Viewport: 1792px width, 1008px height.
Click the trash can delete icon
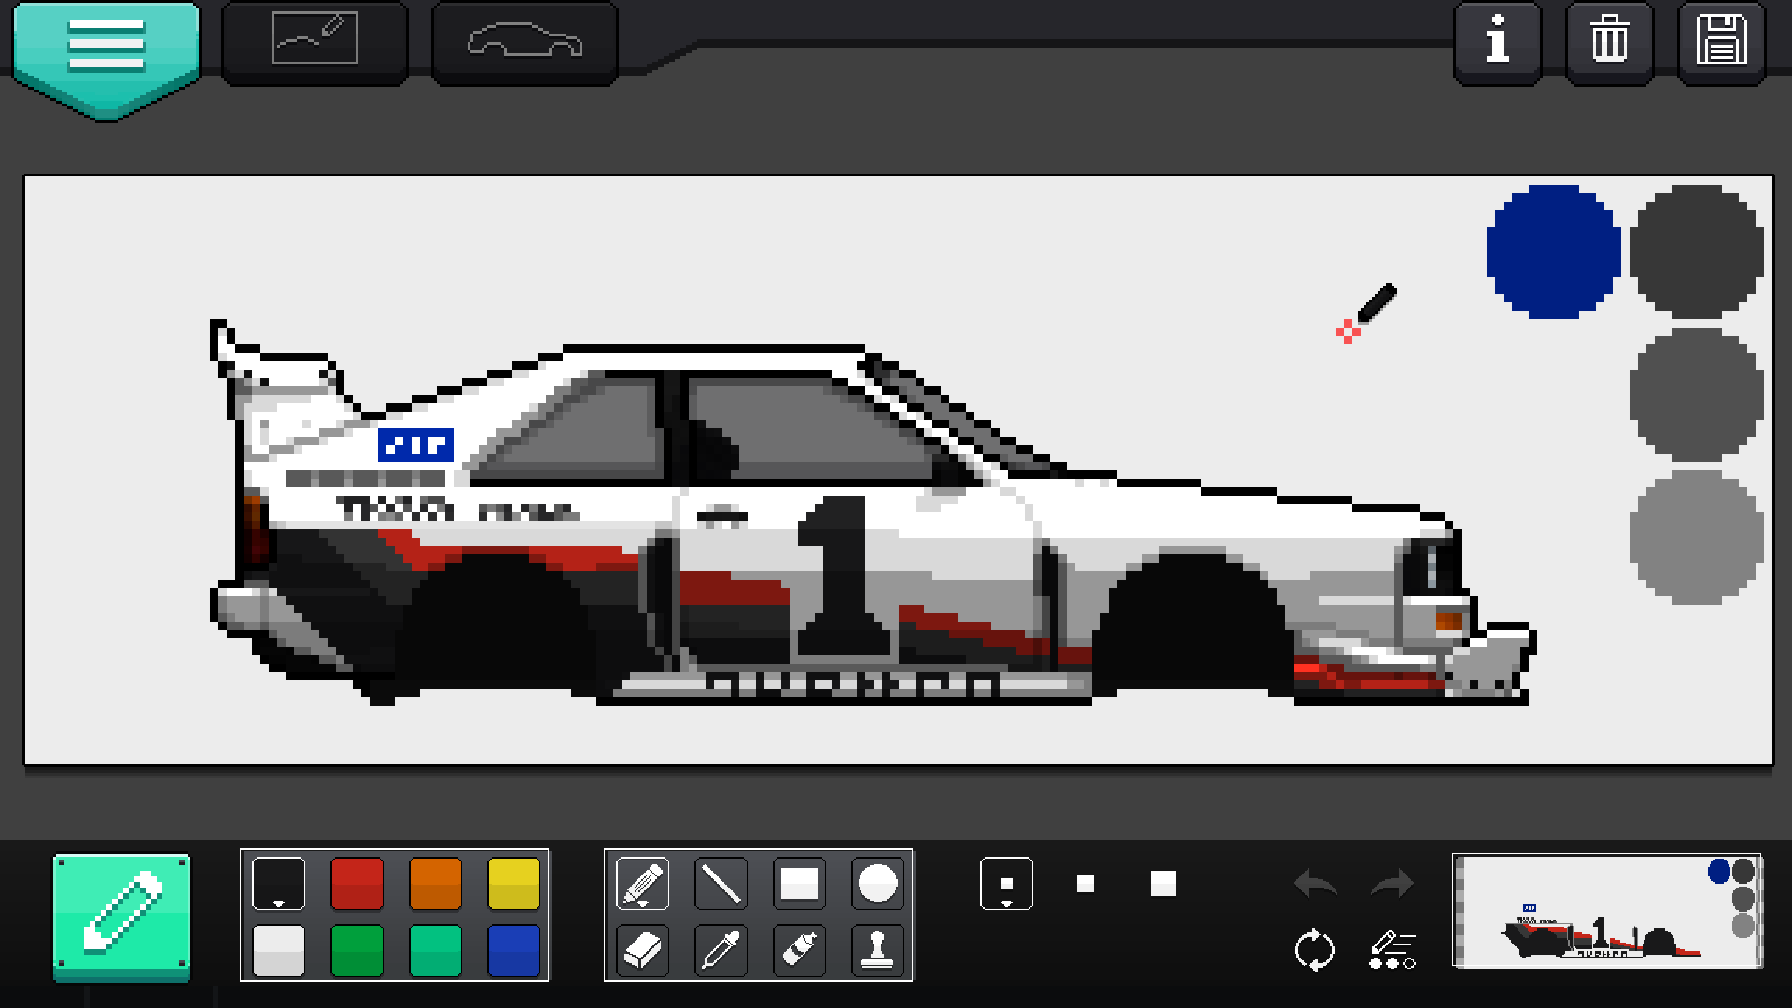tap(1609, 41)
